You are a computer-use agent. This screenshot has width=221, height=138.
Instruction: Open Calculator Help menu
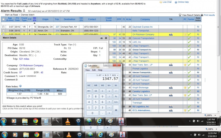pos(100,70)
